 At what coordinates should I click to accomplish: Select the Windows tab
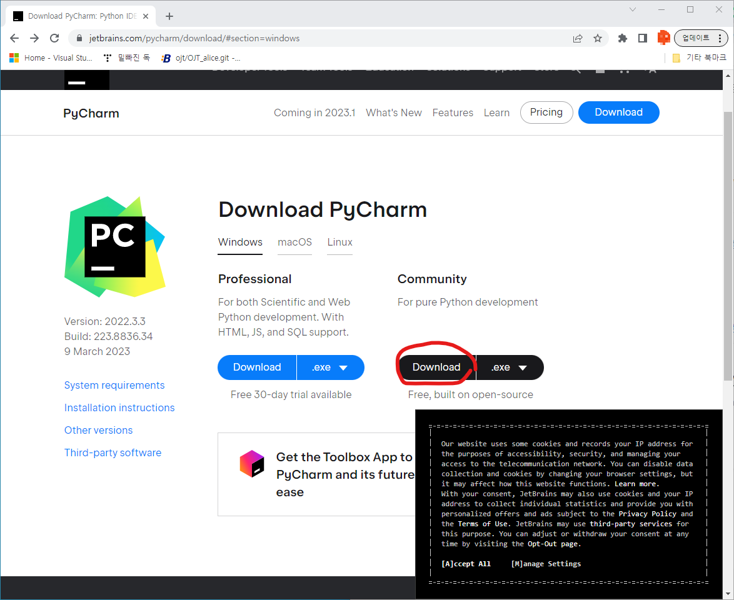(x=240, y=242)
